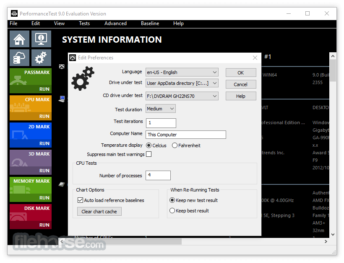The width and height of the screenshot is (344, 263).
Task: Open the Edit menu
Action: pos(36,23)
